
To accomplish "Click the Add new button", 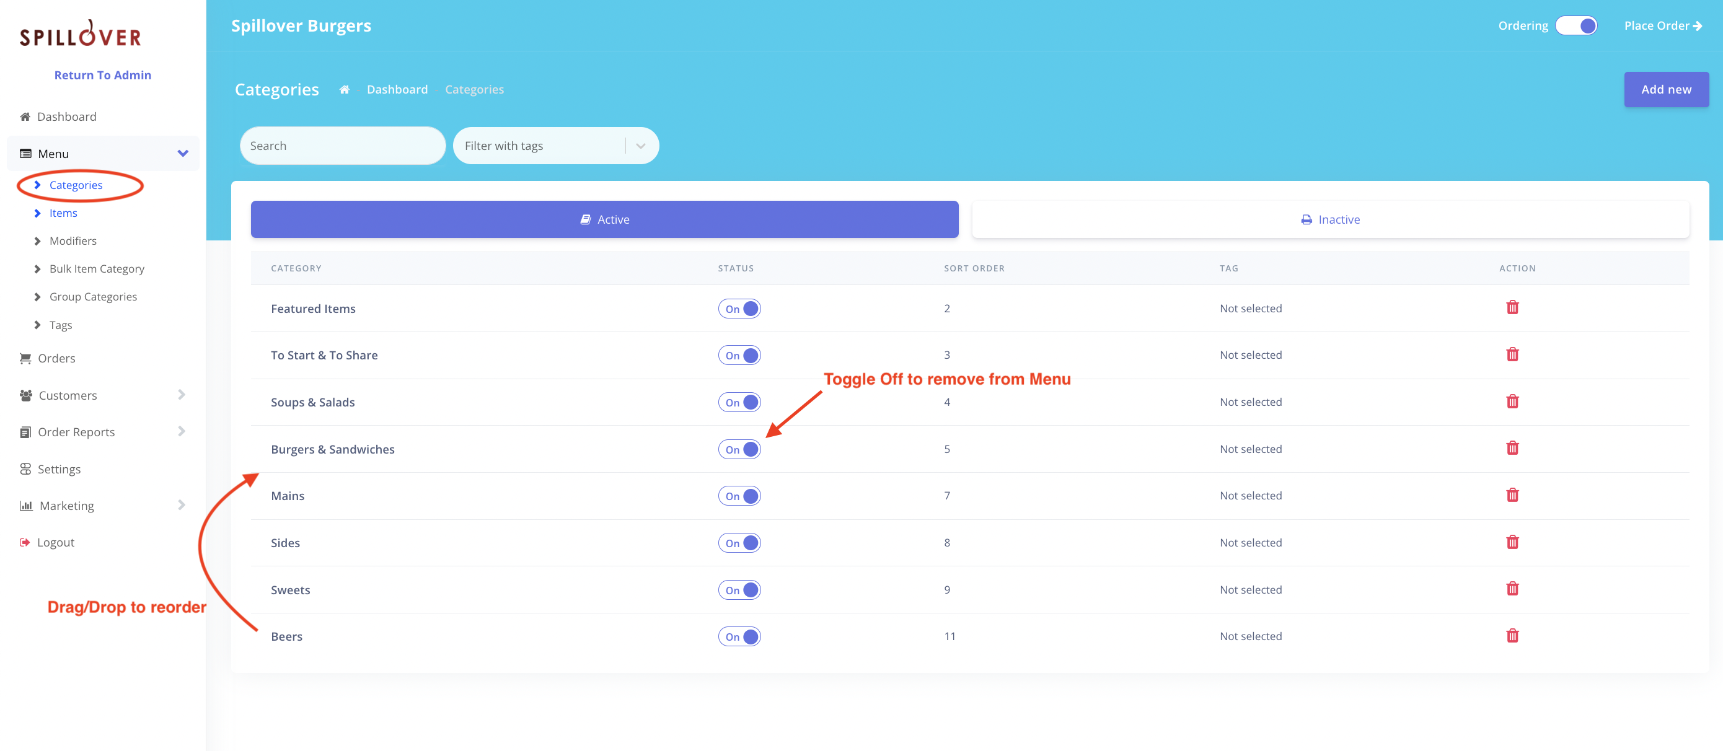I will click(x=1666, y=89).
